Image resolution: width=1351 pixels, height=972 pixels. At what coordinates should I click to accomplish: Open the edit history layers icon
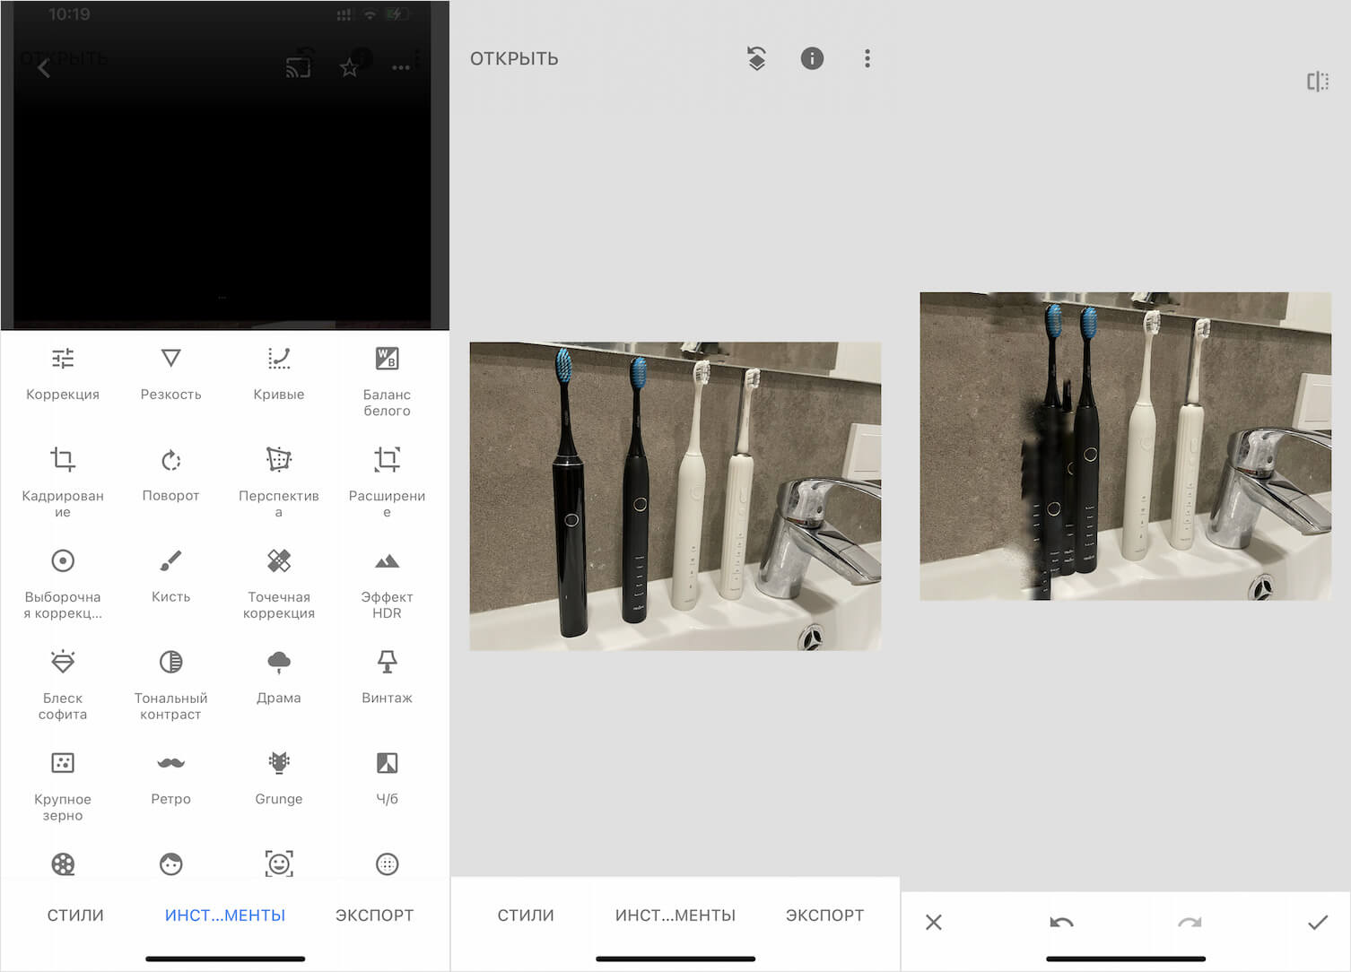tap(756, 58)
